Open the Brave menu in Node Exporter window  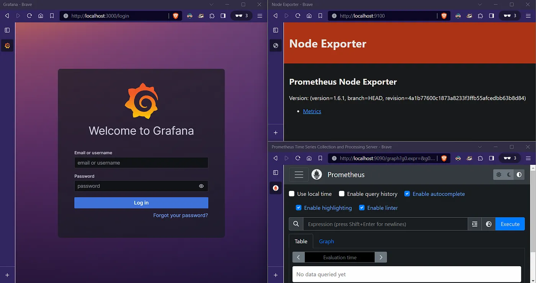click(x=528, y=16)
